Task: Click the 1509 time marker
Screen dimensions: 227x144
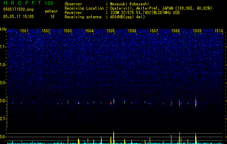Action: point(197,31)
